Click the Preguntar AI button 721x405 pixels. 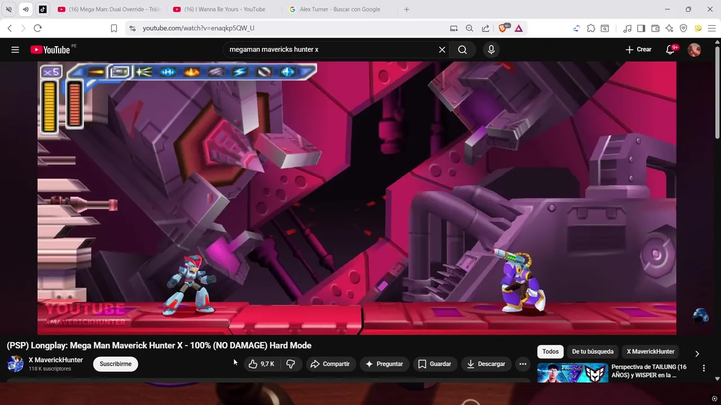pyautogui.click(x=384, y=364)
